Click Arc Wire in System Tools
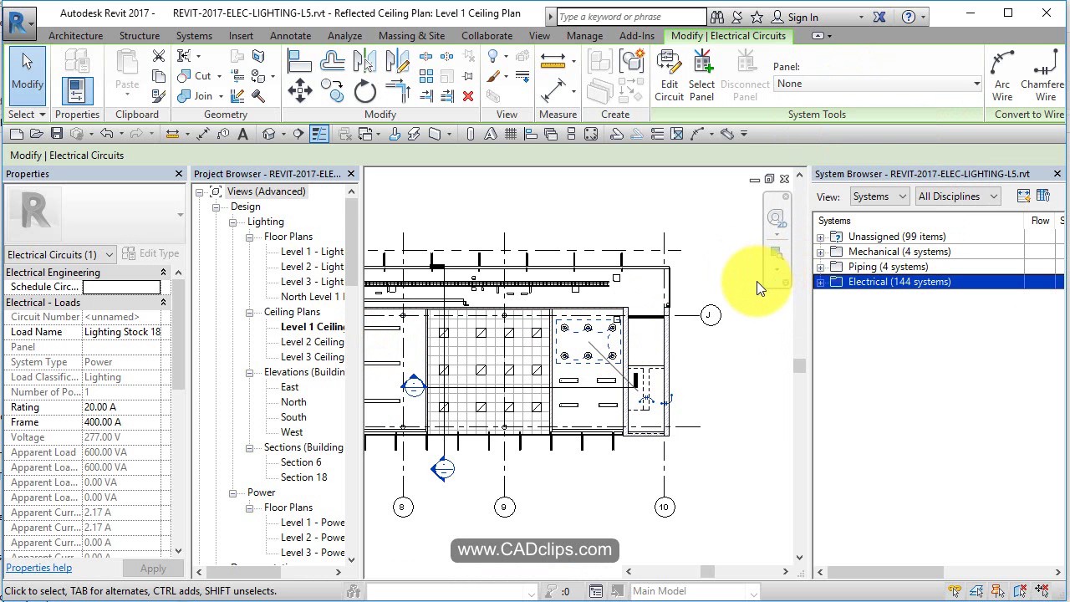 pyautogui.click(x=1002, y=75)
